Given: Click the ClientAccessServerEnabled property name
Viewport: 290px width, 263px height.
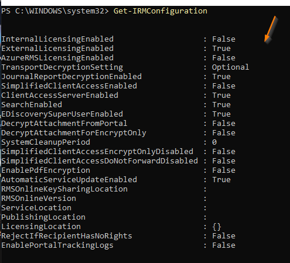Looking at the screenshot, I should coord(60,95).
